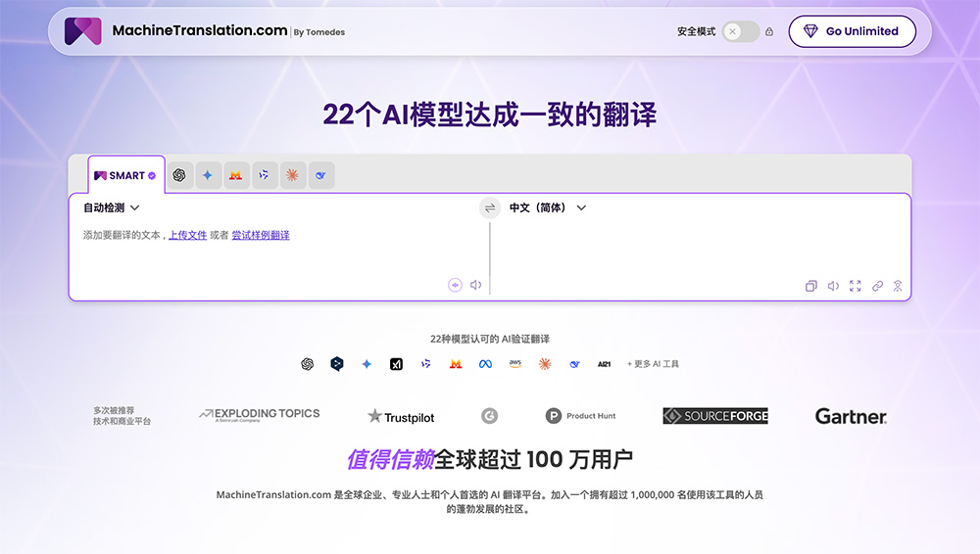Click the 22种模型认可的 AI验证翻译 caption
Image resolution: width=980 pixels, height=554 pixels.
point(490,339)
